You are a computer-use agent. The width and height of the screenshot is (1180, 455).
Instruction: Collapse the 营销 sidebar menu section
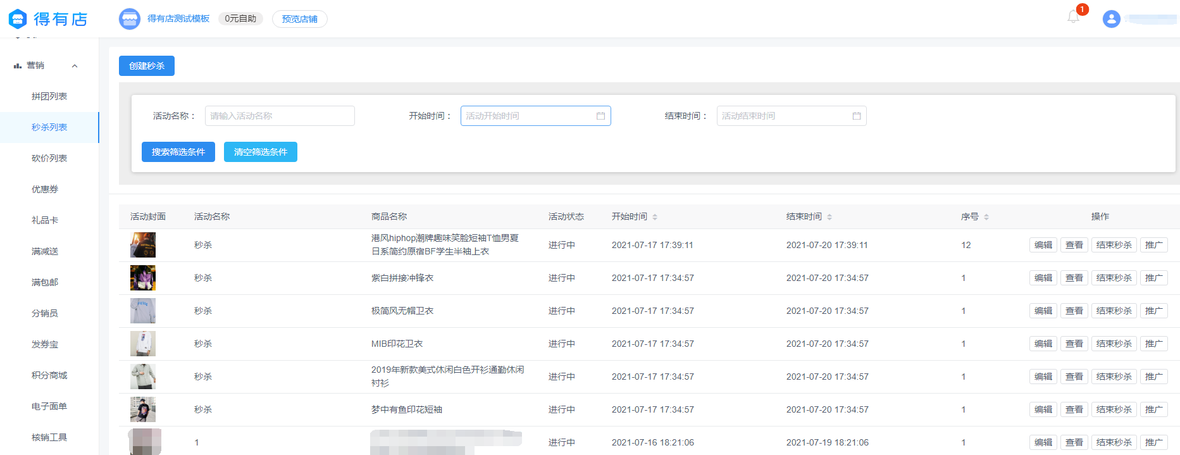click(75, 66)
